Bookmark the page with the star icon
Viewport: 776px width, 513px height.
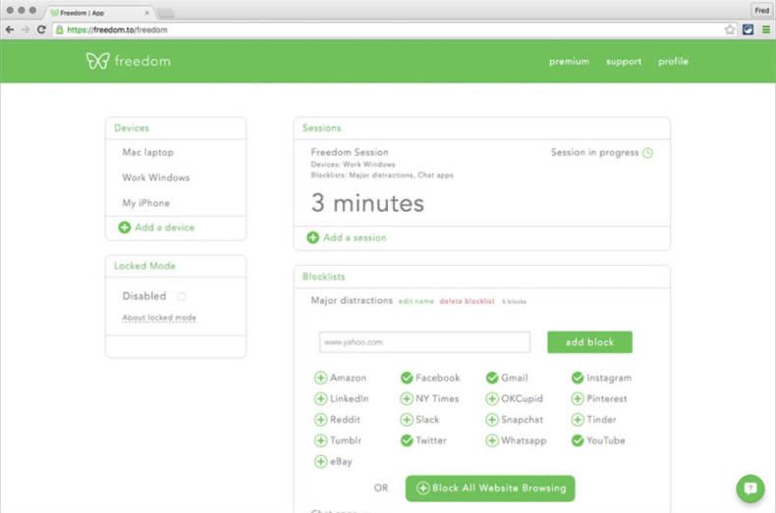[730, 29]
